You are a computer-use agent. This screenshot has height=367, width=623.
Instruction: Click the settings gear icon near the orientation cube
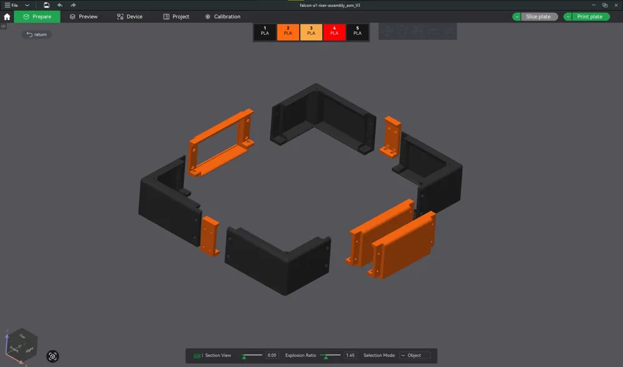point(53,356)
